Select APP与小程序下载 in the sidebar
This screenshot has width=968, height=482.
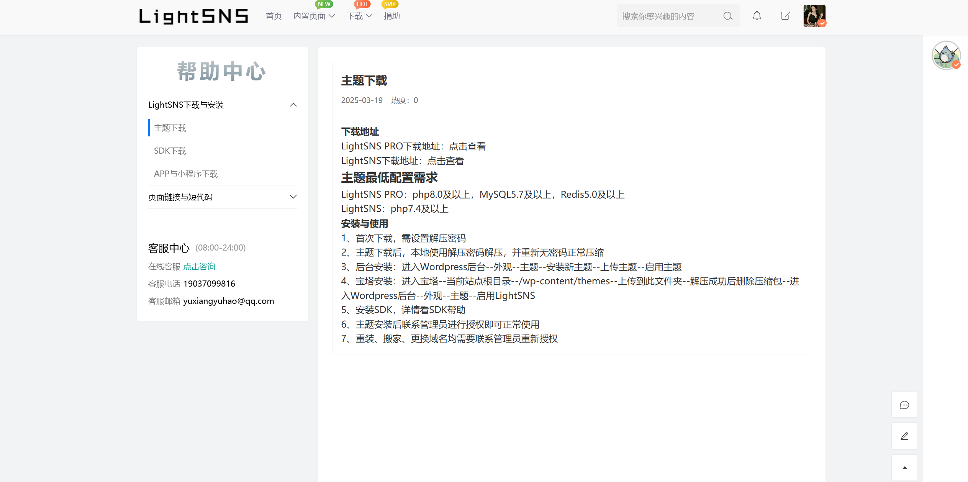coord(186,174)
